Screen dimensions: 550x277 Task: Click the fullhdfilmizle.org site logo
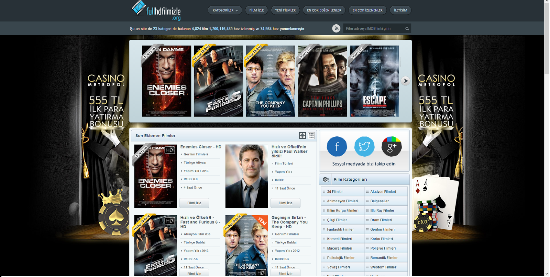[156, 11]
